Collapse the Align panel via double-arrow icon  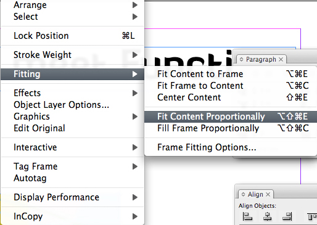243,194
